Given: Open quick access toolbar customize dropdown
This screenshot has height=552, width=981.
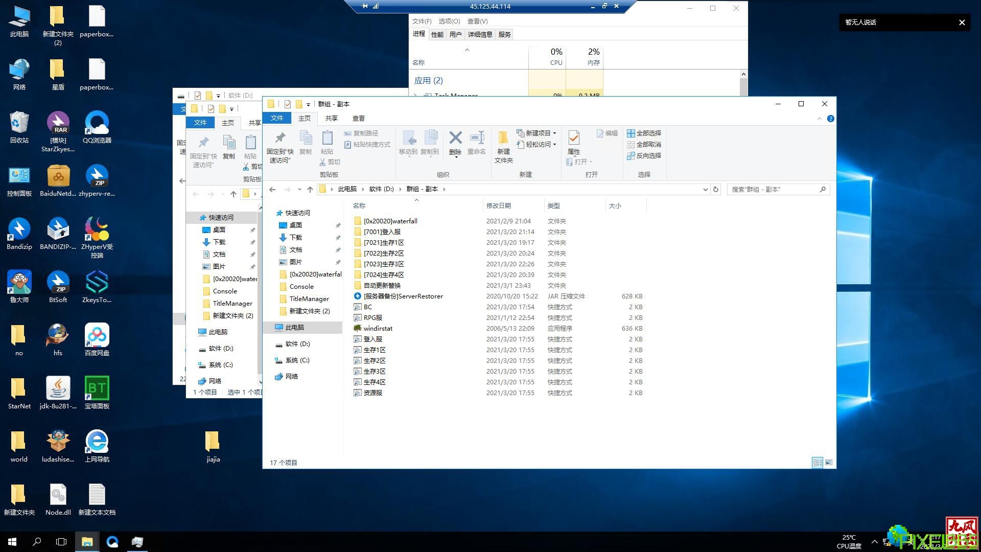Looking at the screenshot, I should click(x=308, y=104).
